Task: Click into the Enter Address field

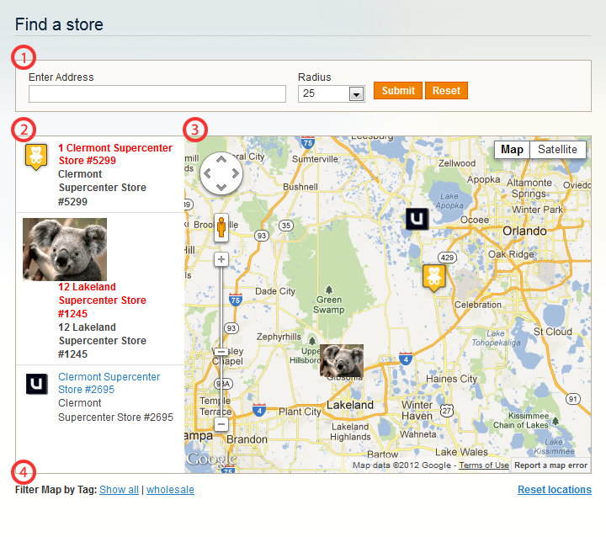Action: [157, 94]
